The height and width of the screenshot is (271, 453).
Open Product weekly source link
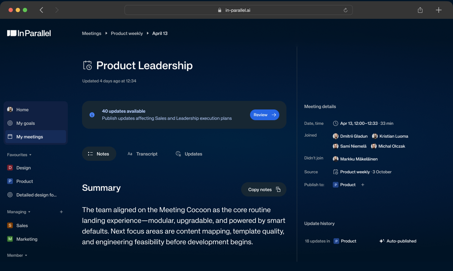[x=355, y=172]
